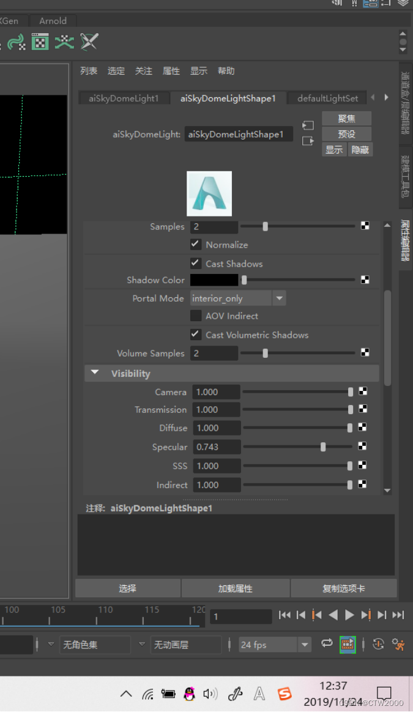The width and height of the screenshot is (413, 712).
Task: Collapse the Visibility section
Action: [95, 373]
